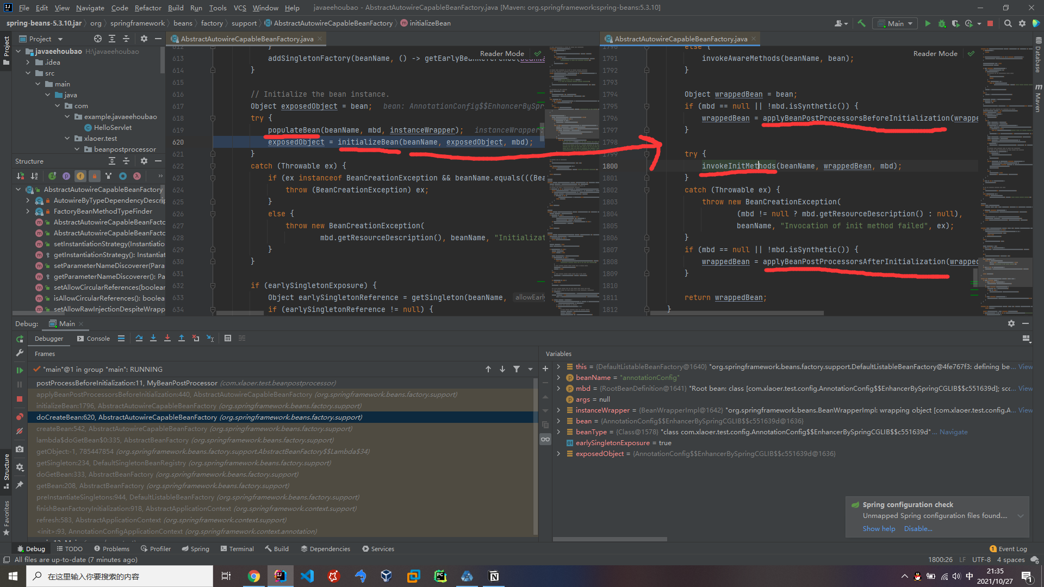The width and height of the screenshot is (1044, 587).
Task: Toggle Show non-public lock icon
Action: click(x=95, y=176)
